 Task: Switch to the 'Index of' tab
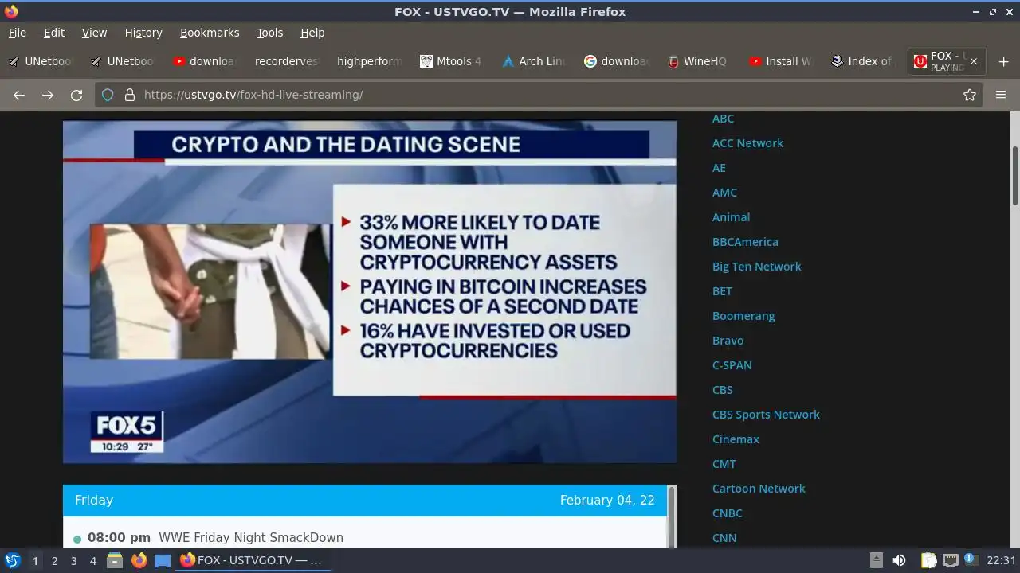click(x=861, y=61)
